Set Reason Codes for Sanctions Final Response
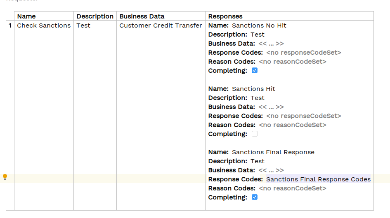This screenshot has height=218, width=390. [292, 188]
